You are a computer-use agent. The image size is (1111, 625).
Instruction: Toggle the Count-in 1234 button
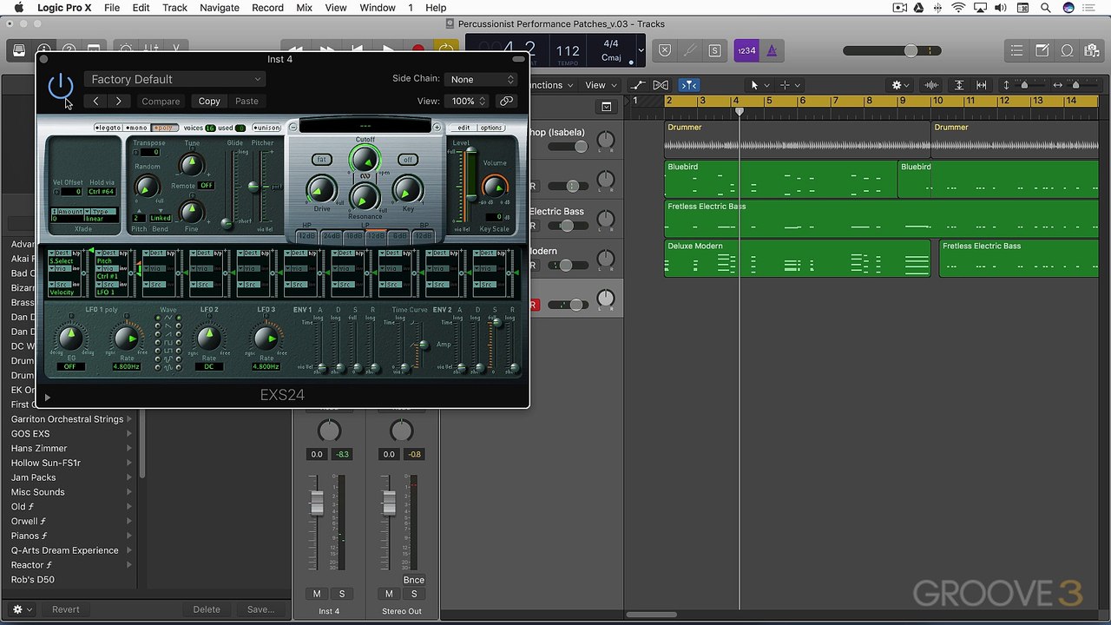pyautogui.click(x=746, y=50)
